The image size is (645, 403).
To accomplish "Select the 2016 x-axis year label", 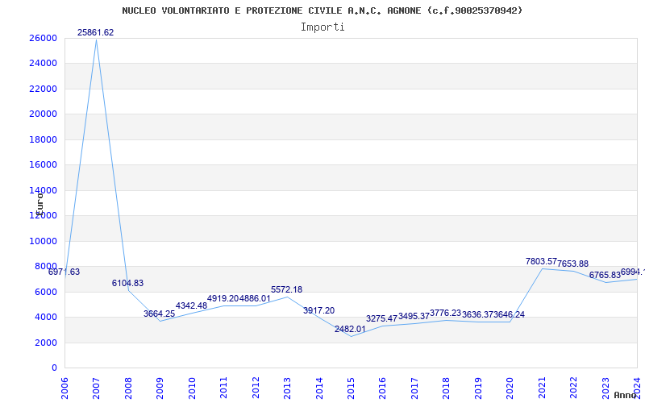I will click(x=383, y=388).
